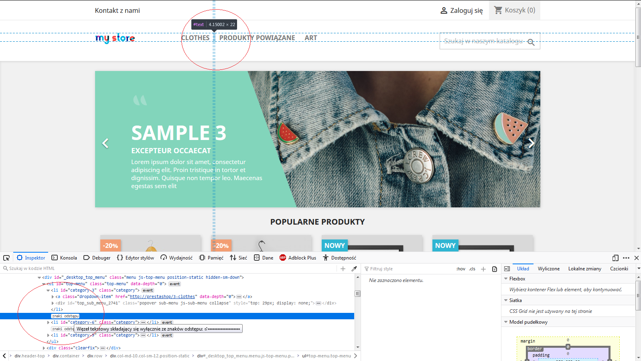Expand the dropdown-item anchor node
This screenshot has height=361, width=641.
53,297
